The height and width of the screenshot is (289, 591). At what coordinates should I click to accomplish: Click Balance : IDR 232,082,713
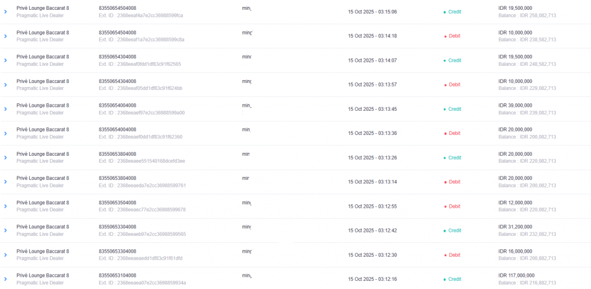point(527,234)
